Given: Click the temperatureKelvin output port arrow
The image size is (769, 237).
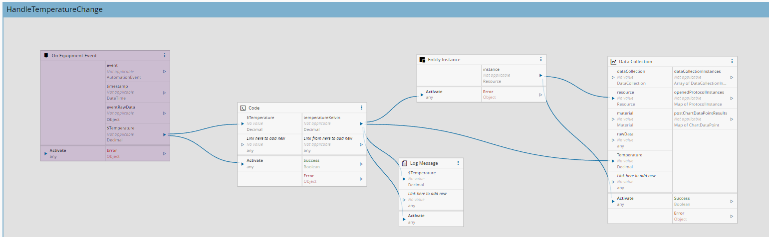Looking at the screenshot, I should pos(361,123).
